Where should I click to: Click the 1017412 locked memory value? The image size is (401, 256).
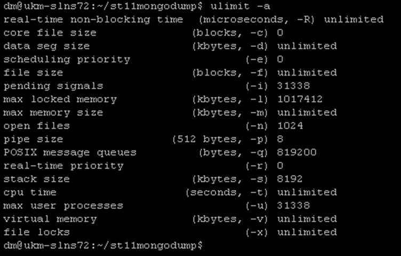300,100
